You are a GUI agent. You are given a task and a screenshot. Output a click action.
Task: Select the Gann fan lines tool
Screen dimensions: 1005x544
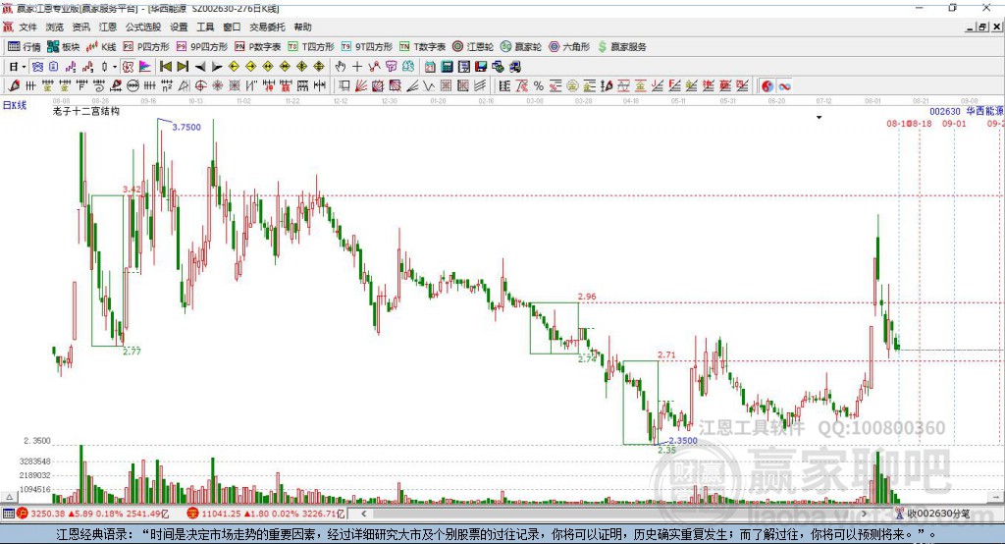tap(361, 86)
